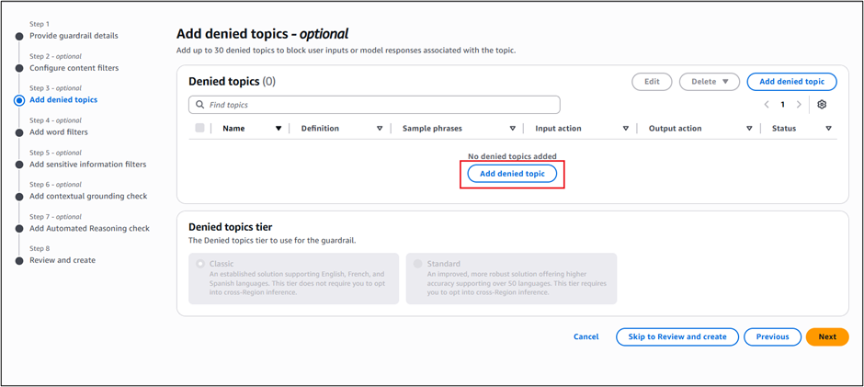Sort table by Name column arrow

279,129
